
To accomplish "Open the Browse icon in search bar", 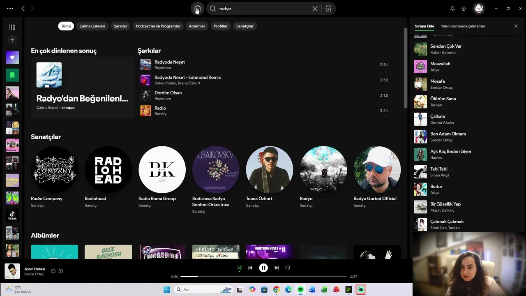I will tap(328, 9).
